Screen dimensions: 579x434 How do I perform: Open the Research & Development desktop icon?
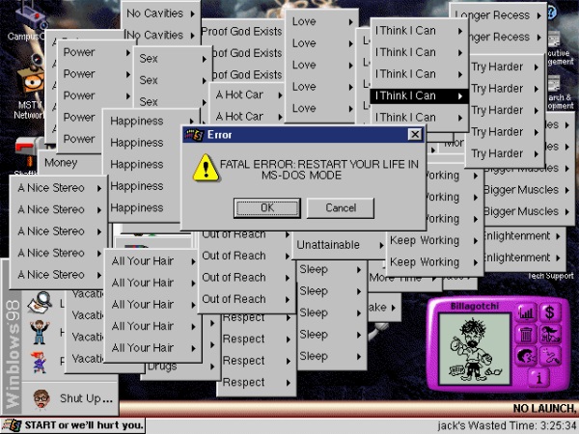[555, 83]
